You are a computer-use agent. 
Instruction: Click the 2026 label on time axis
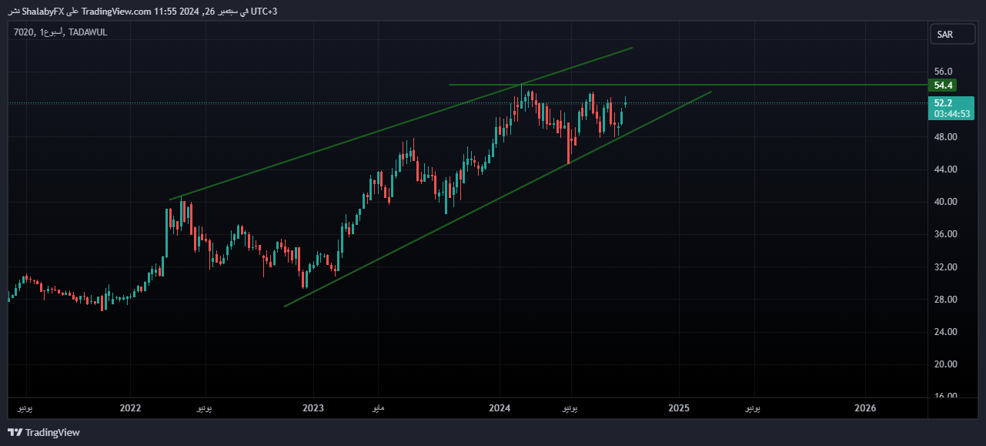[x=865, y=407]
